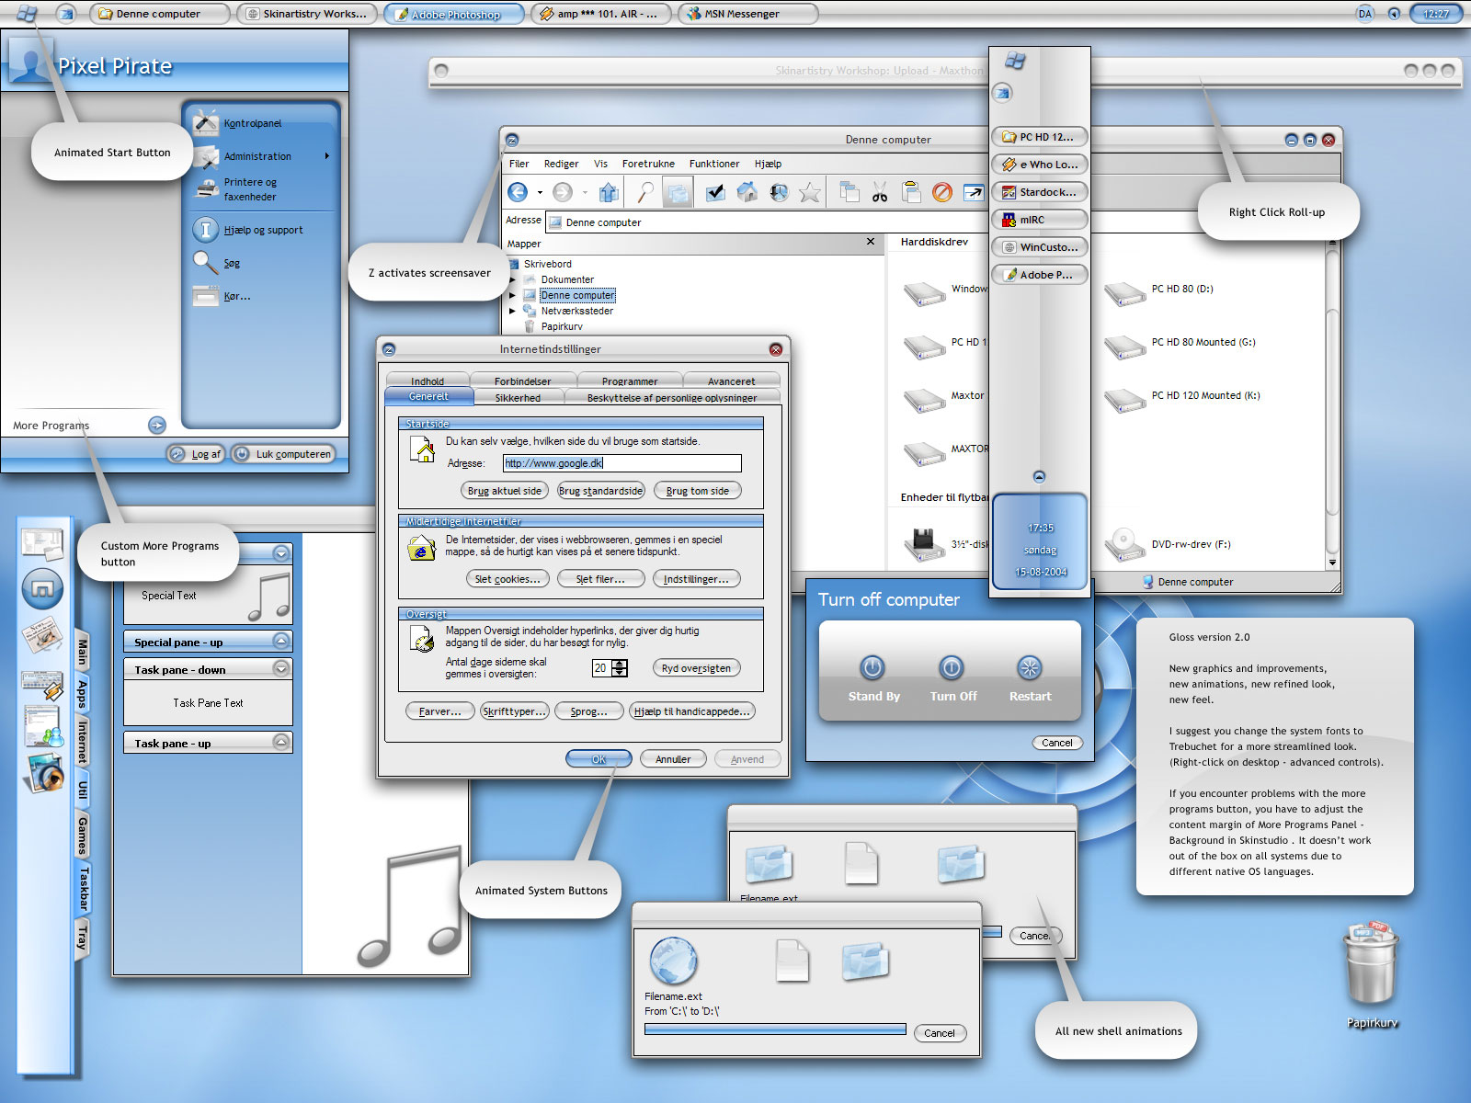Click the checkmark icon in explorer toolbar
The image size is (1471, 1103).
click(x=715, y=192)
